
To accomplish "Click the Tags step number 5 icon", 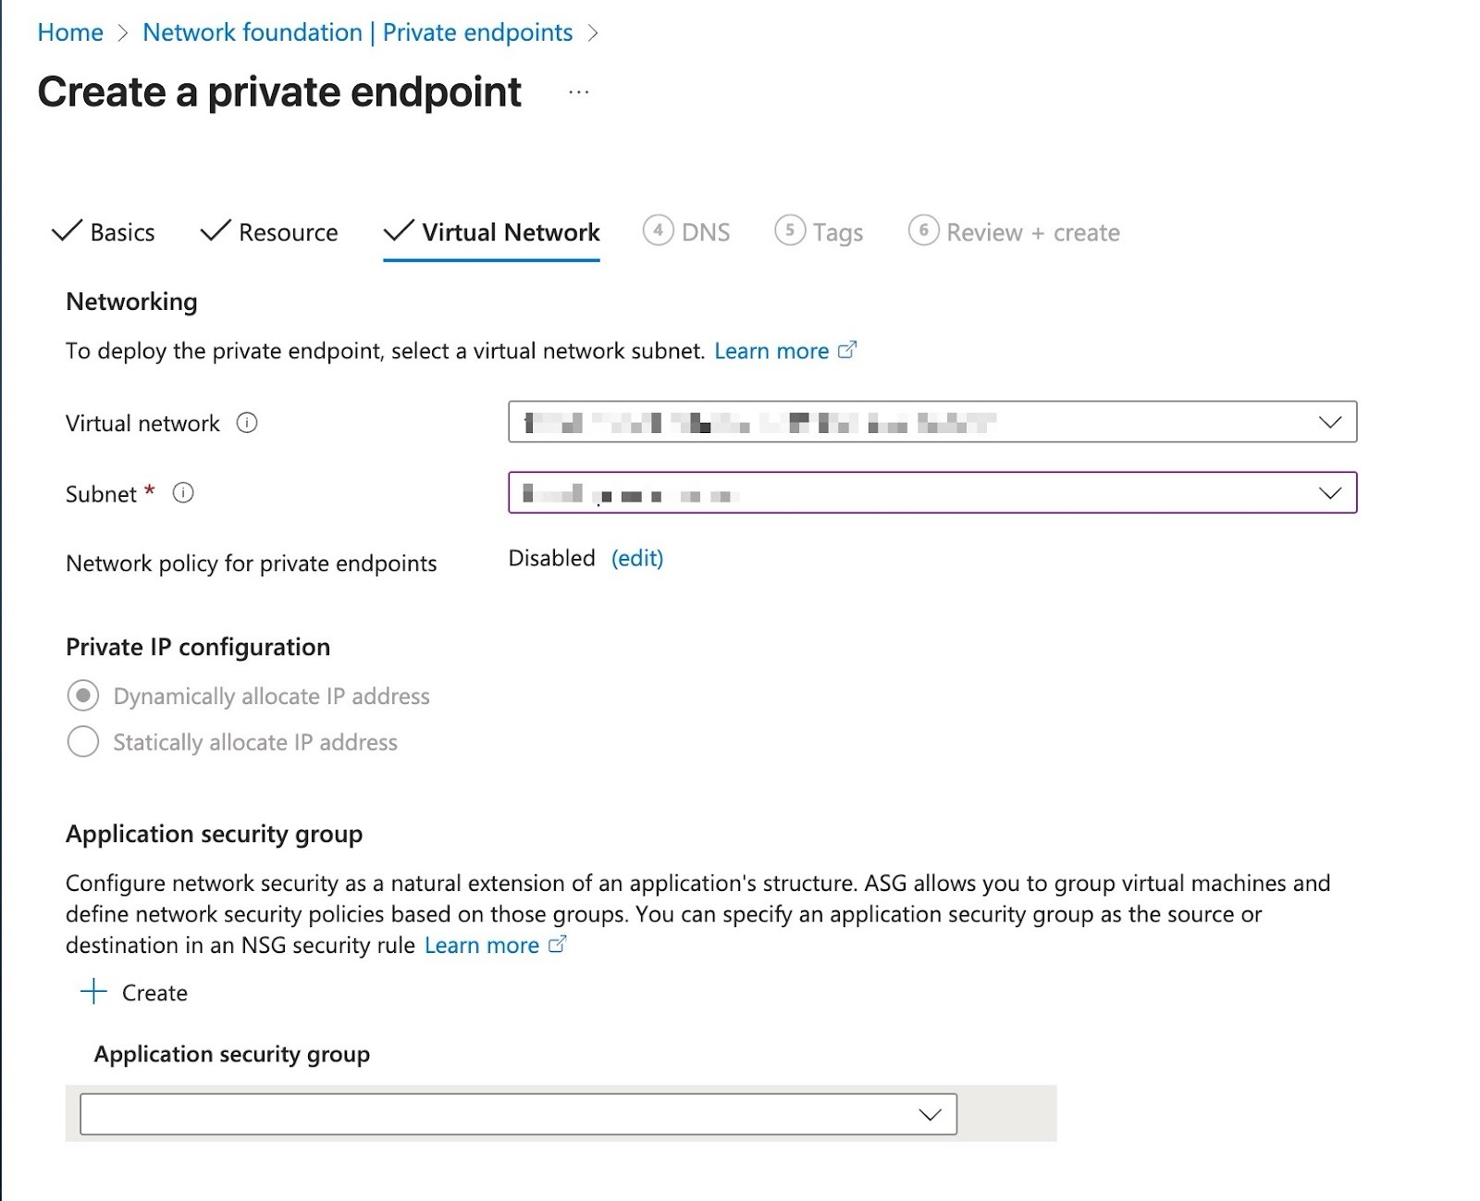I will (x=789, y=230).
